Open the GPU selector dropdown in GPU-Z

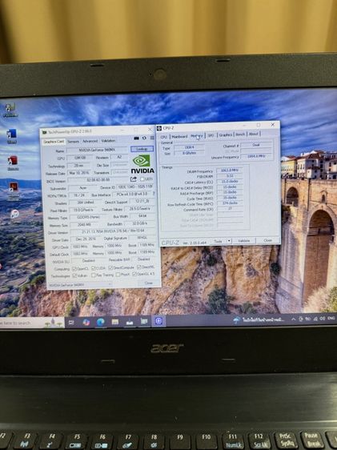(x=80, y=285)
